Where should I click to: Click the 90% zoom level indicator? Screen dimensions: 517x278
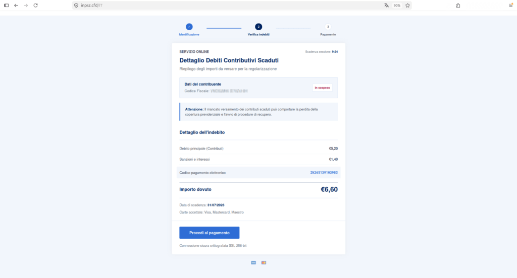(397, 6)
